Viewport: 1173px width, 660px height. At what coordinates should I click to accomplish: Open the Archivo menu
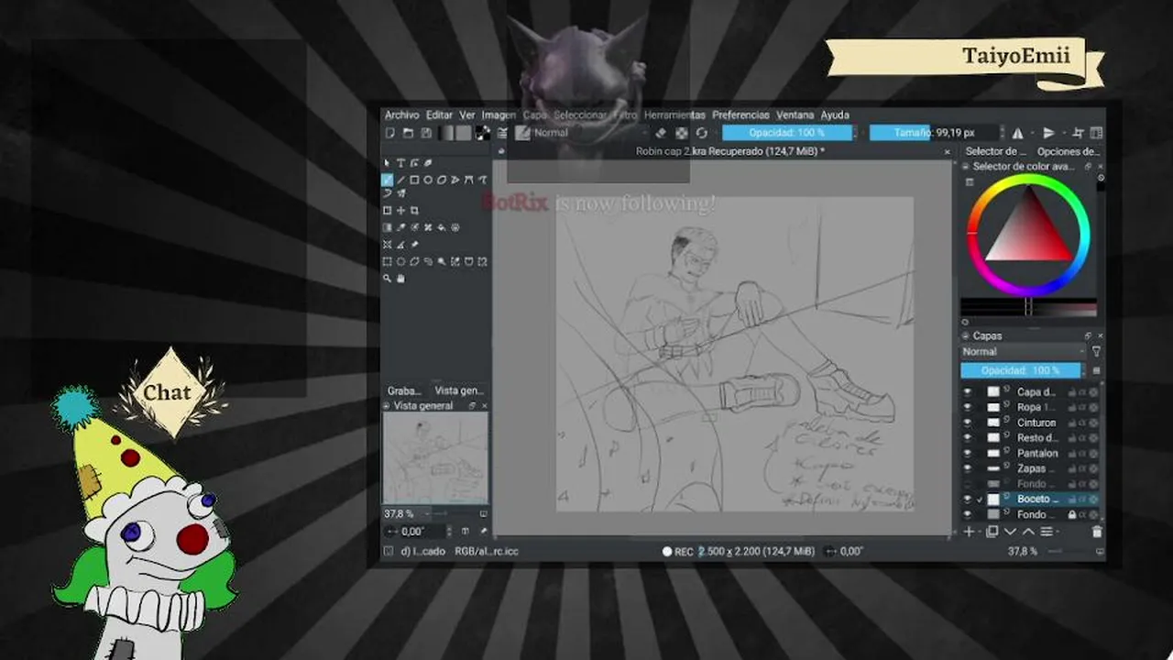click(x=401, y=115)
